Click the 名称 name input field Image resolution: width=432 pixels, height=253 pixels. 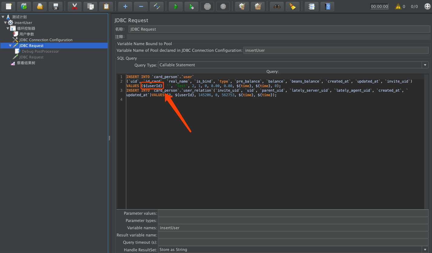(x=279, y=29)
